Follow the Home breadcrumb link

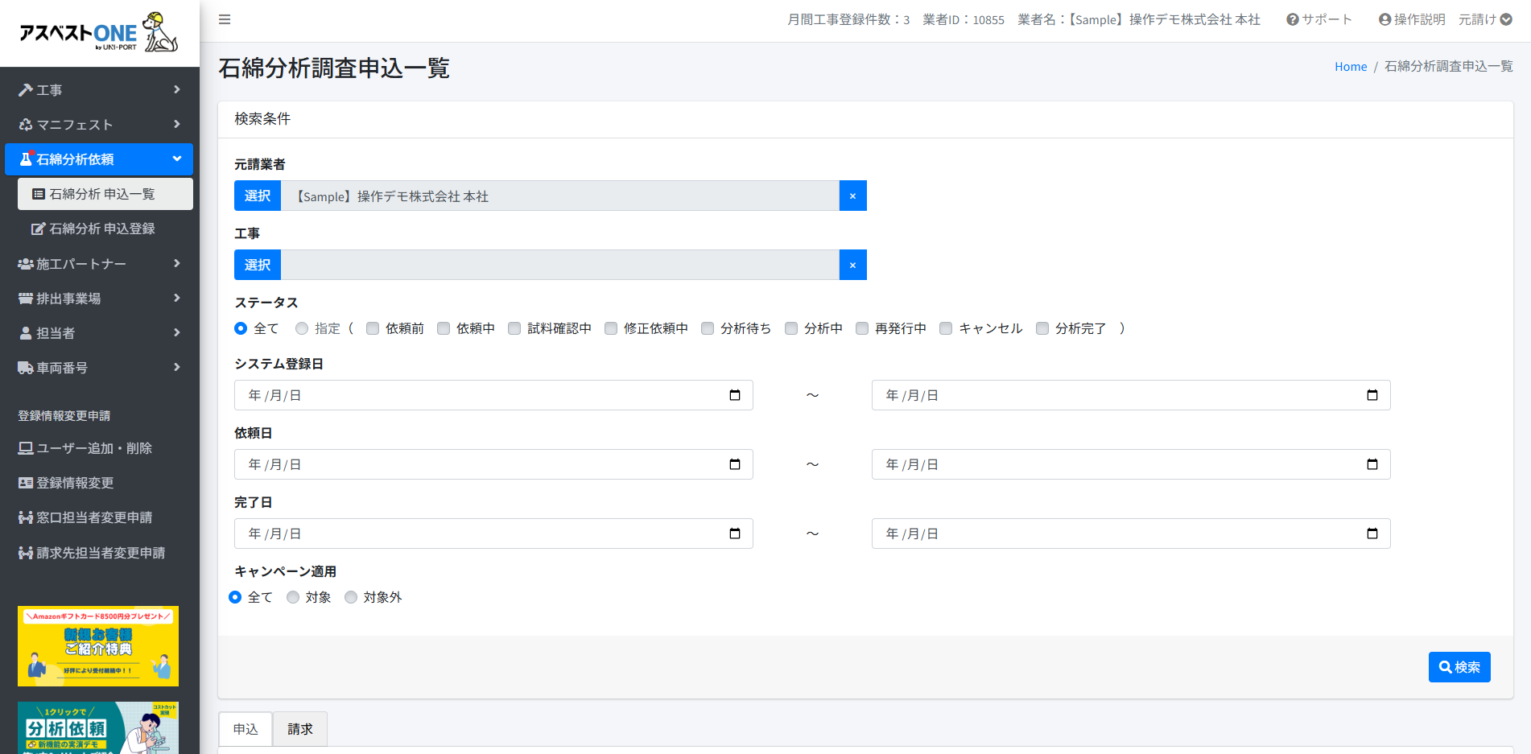click(x=1350, y=67)
